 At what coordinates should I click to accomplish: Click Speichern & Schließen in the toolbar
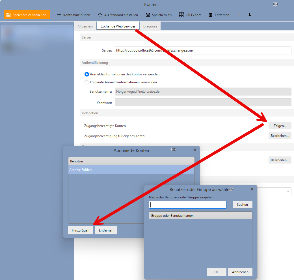27,15
